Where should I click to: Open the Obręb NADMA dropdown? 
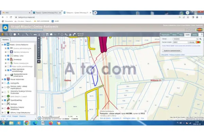tap(186, 39)
